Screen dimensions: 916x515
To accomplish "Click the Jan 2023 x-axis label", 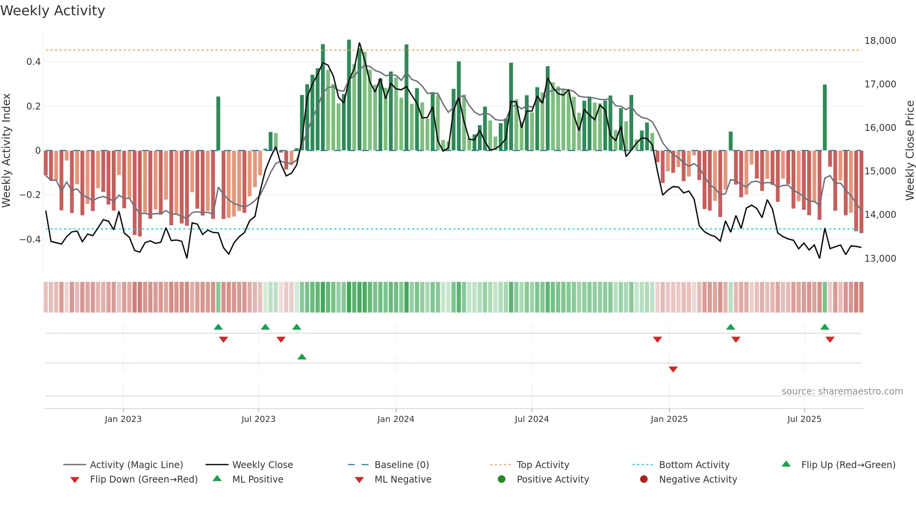I will point(123,419).
